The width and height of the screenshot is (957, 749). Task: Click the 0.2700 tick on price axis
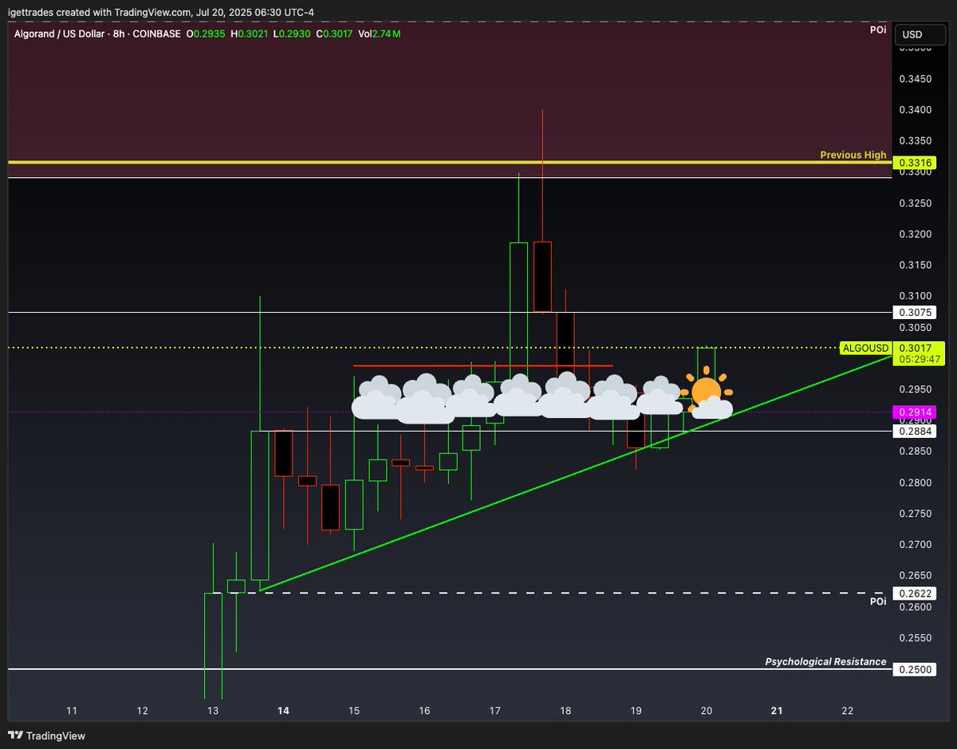[915, 546]
